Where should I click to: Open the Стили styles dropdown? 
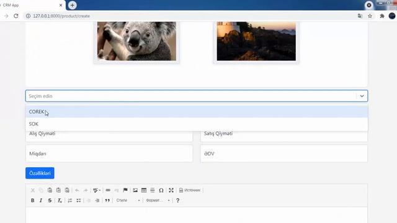coord(128,200)
